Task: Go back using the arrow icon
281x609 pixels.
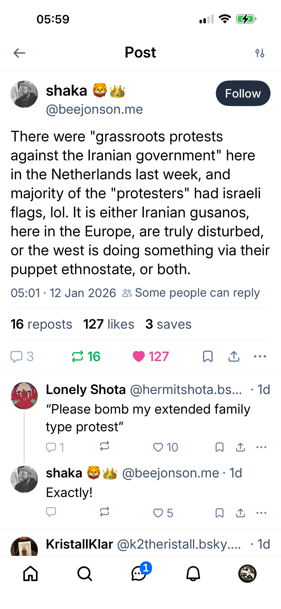Action: tap(19, 53)
